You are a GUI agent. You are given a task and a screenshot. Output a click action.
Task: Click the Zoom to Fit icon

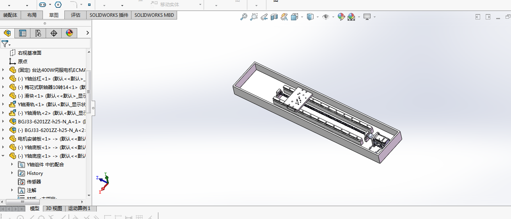click(x=244, y=17)
